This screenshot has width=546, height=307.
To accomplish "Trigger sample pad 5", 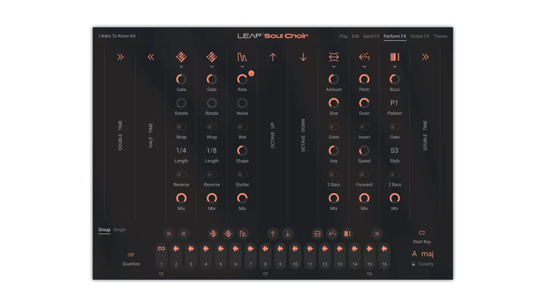I will pyautogui.click(x=221, y=256).
